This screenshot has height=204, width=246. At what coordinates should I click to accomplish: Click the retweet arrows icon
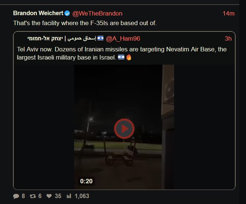tap(33, 196)
